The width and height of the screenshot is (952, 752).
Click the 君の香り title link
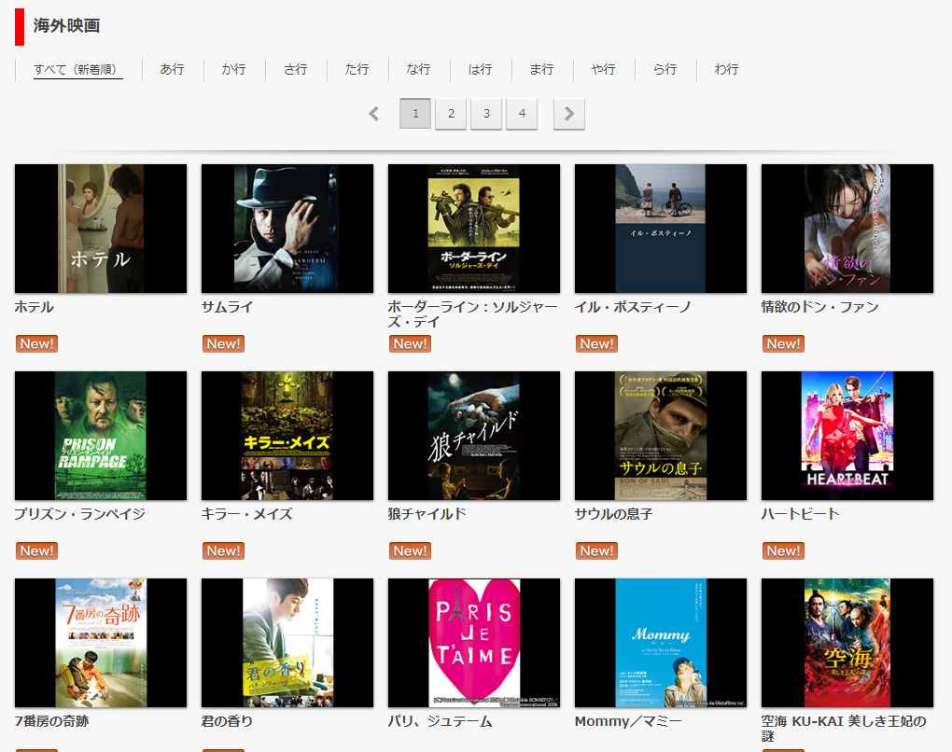227,721
